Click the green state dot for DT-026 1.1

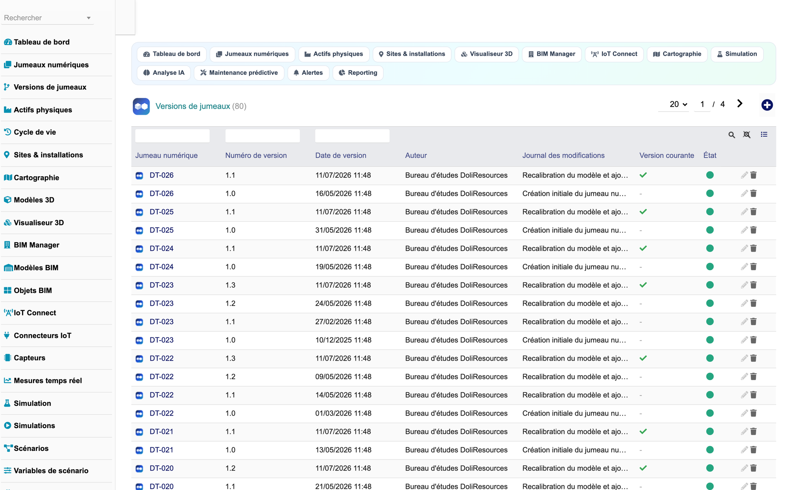pos(710,175)
